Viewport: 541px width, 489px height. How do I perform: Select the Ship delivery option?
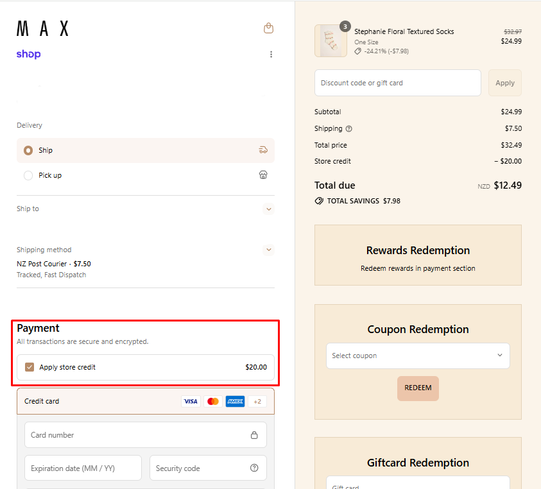[28, 151]
